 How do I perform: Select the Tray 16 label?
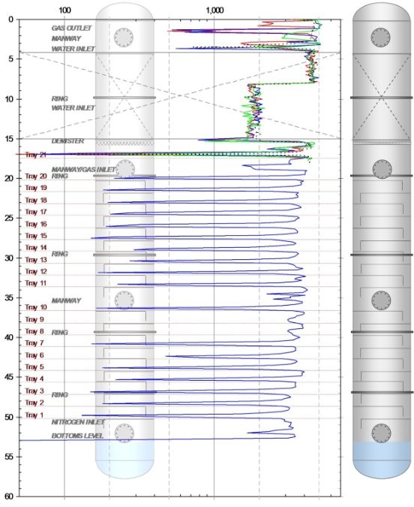point(36,224)
